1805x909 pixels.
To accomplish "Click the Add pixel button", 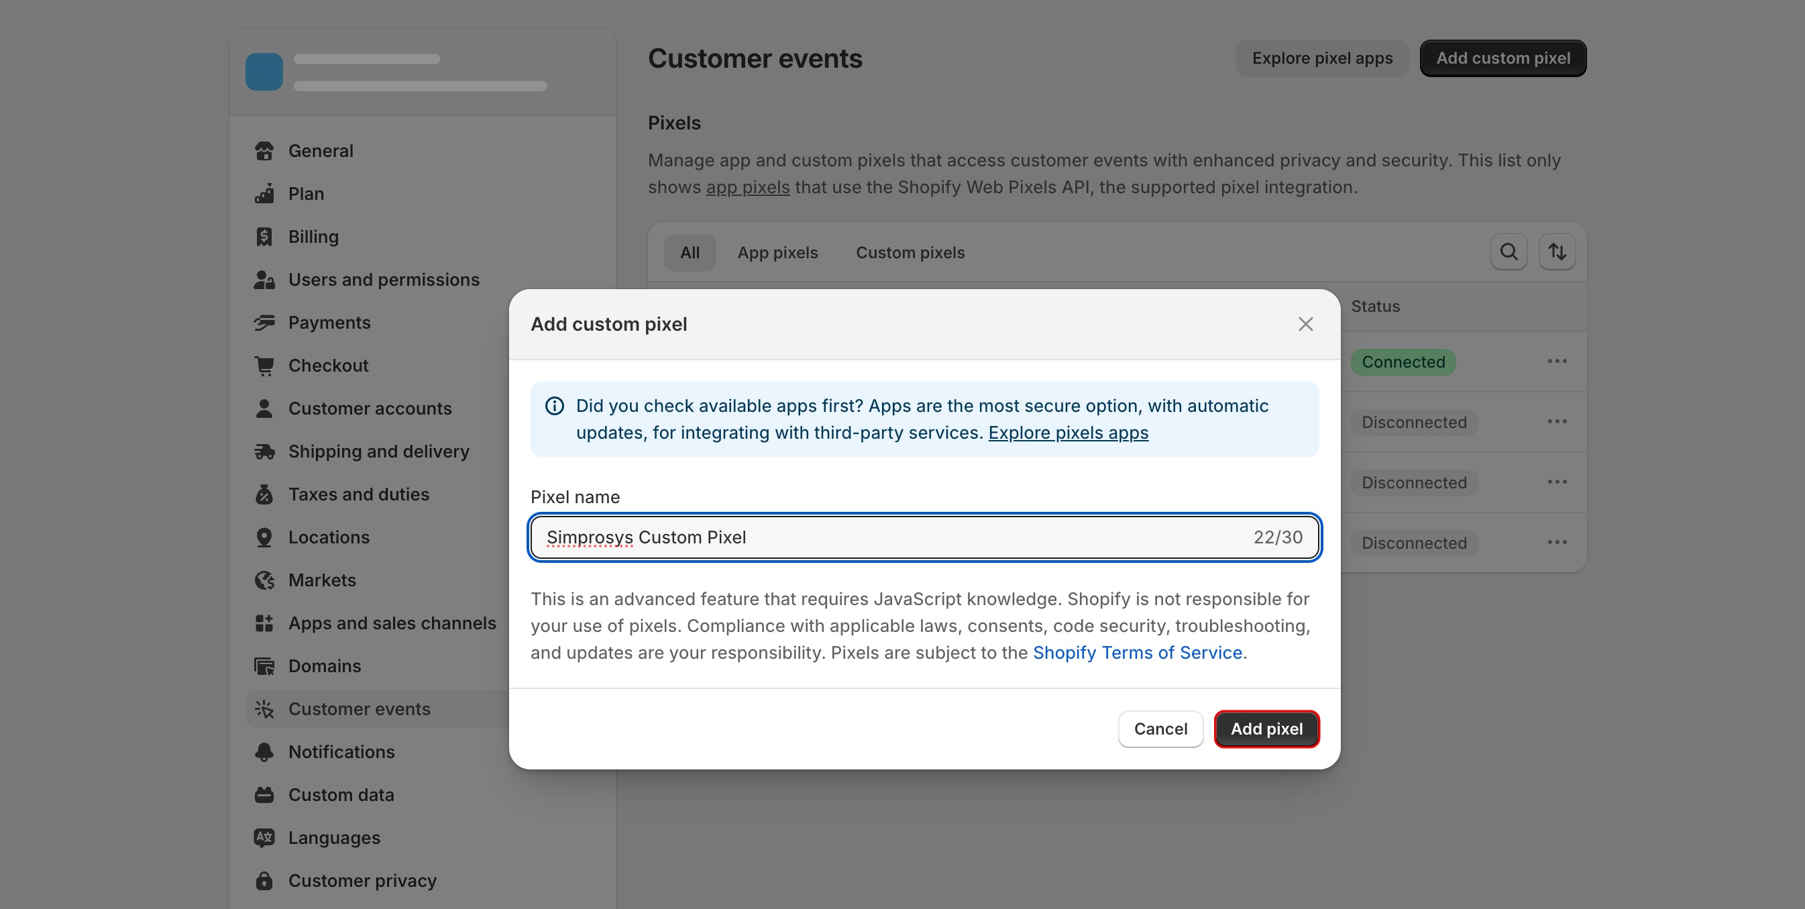I will point(1266,729).
